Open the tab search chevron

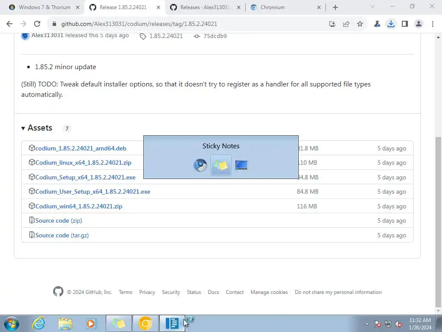[x=373, y=6]
